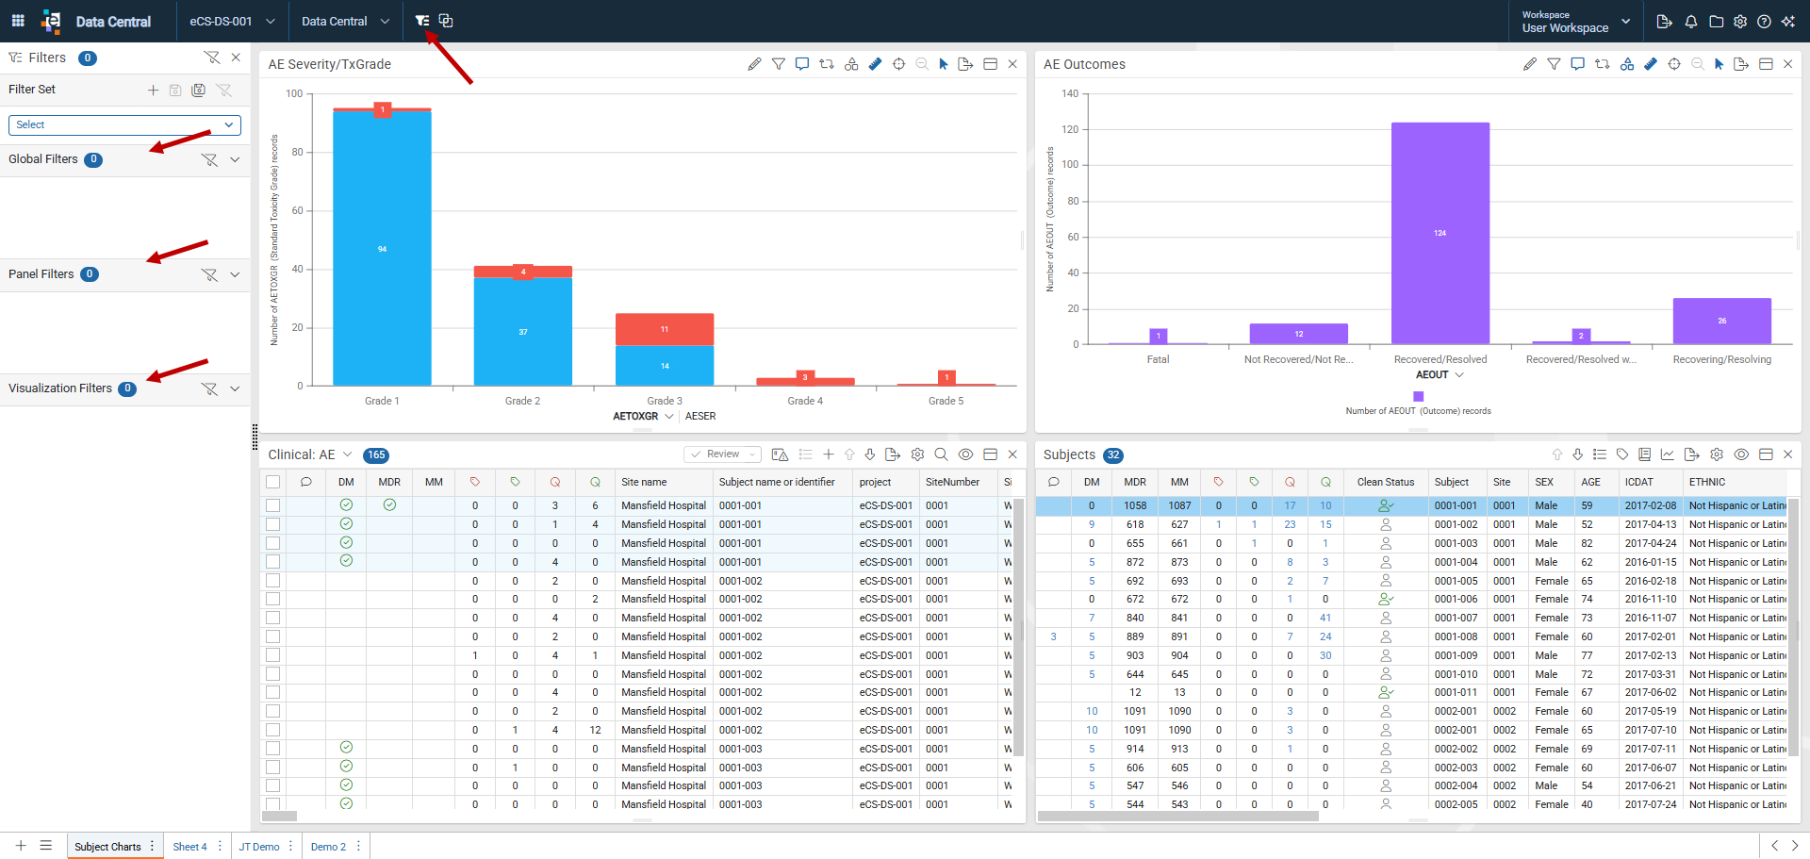This screenshot has height=859, width=1810.
Task: Check the second Clinical: AE row checkbox
Action: click(x=273, y=524)
